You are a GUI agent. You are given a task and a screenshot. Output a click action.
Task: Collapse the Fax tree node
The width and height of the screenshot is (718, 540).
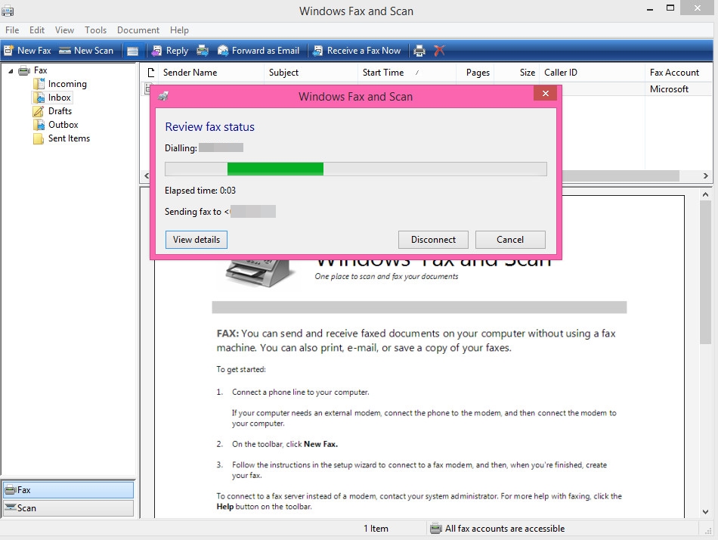point(9,70)
